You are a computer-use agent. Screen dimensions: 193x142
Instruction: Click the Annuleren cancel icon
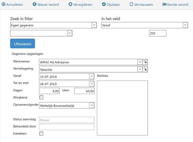4,4
